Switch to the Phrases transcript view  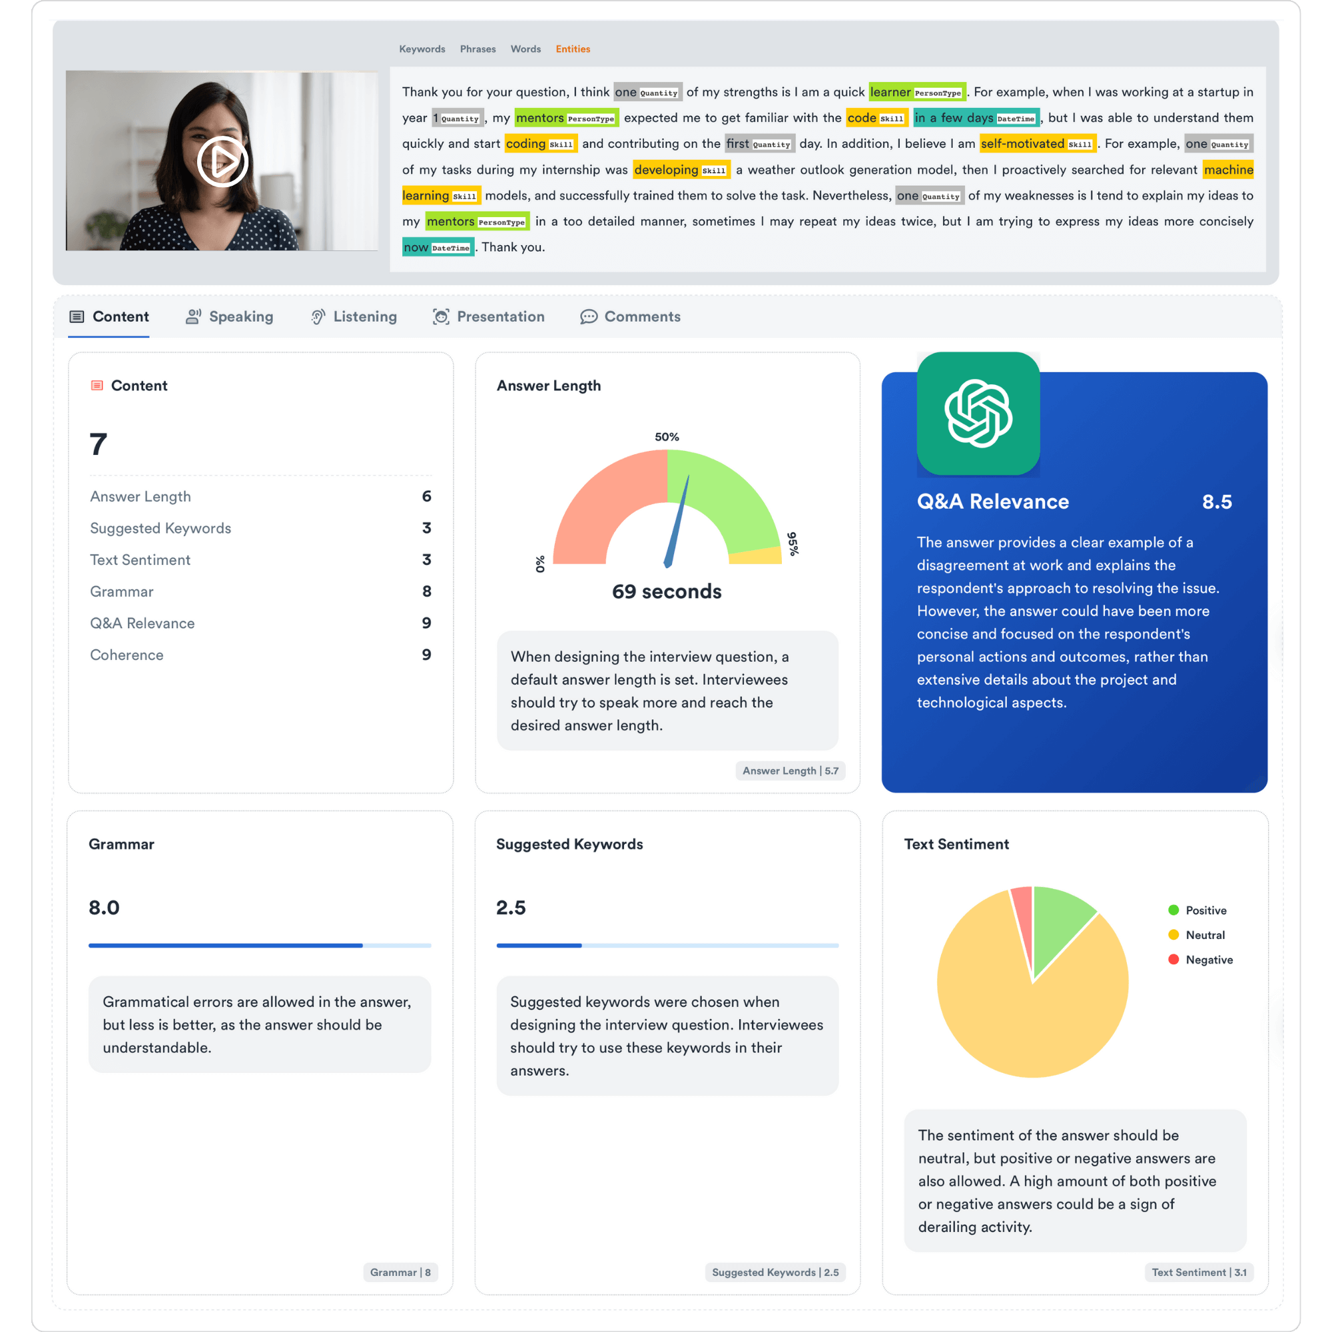pos(478,49)
